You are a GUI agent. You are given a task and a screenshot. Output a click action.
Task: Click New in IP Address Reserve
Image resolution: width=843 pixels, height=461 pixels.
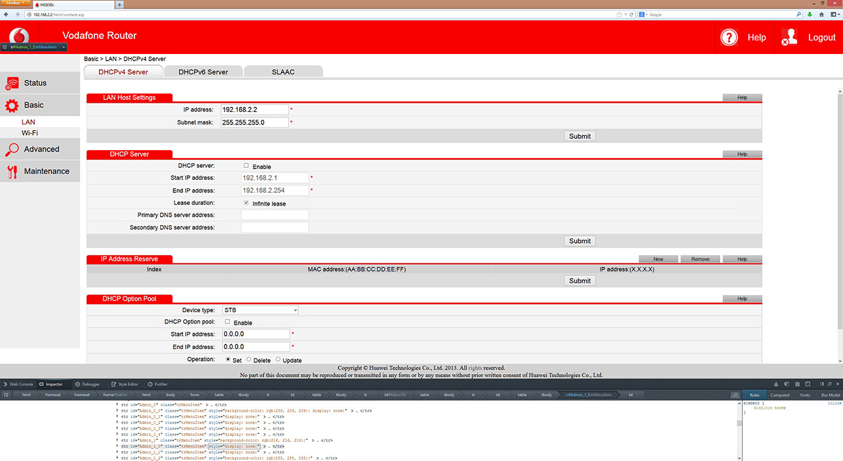click(x=659, y=259)
